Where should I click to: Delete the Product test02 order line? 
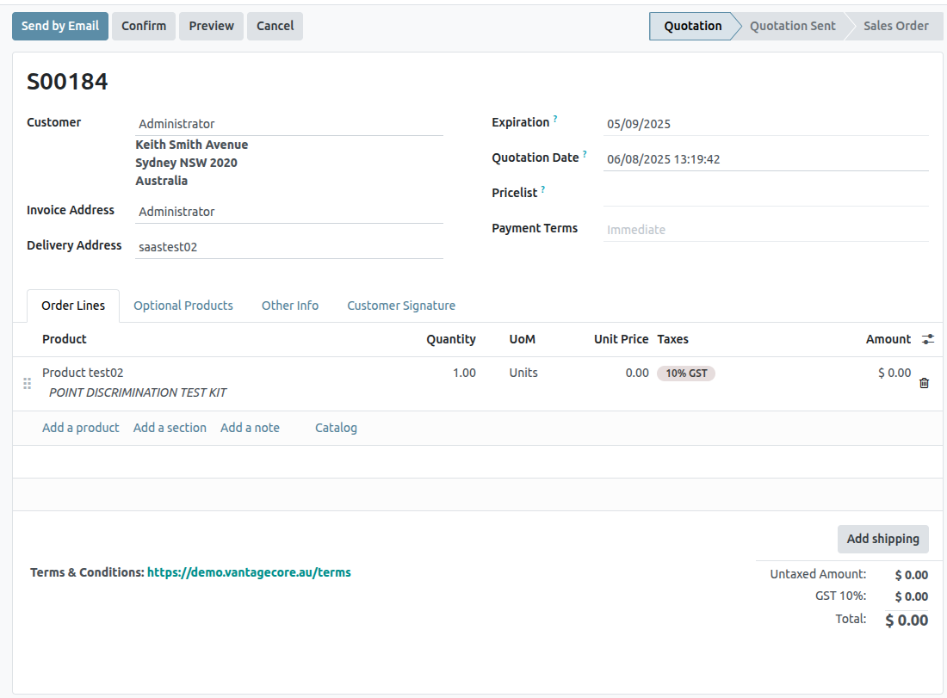(x=924, y=383)
